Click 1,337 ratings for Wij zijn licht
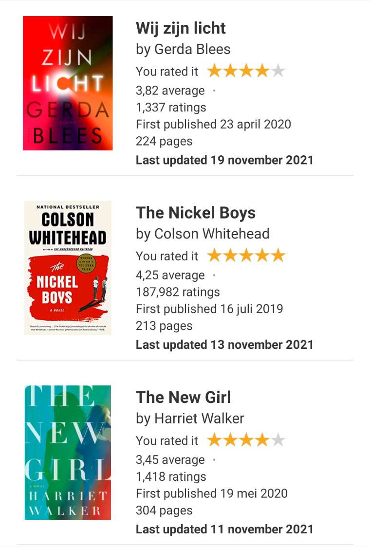 tap(171, 108)
